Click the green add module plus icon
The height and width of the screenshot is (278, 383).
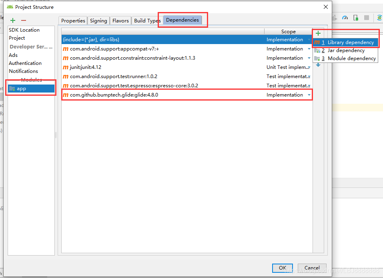13,20
